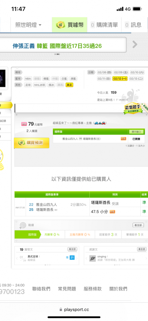Advance banner with right chevron arrow
148x321 pixels.
click(135, 44)
